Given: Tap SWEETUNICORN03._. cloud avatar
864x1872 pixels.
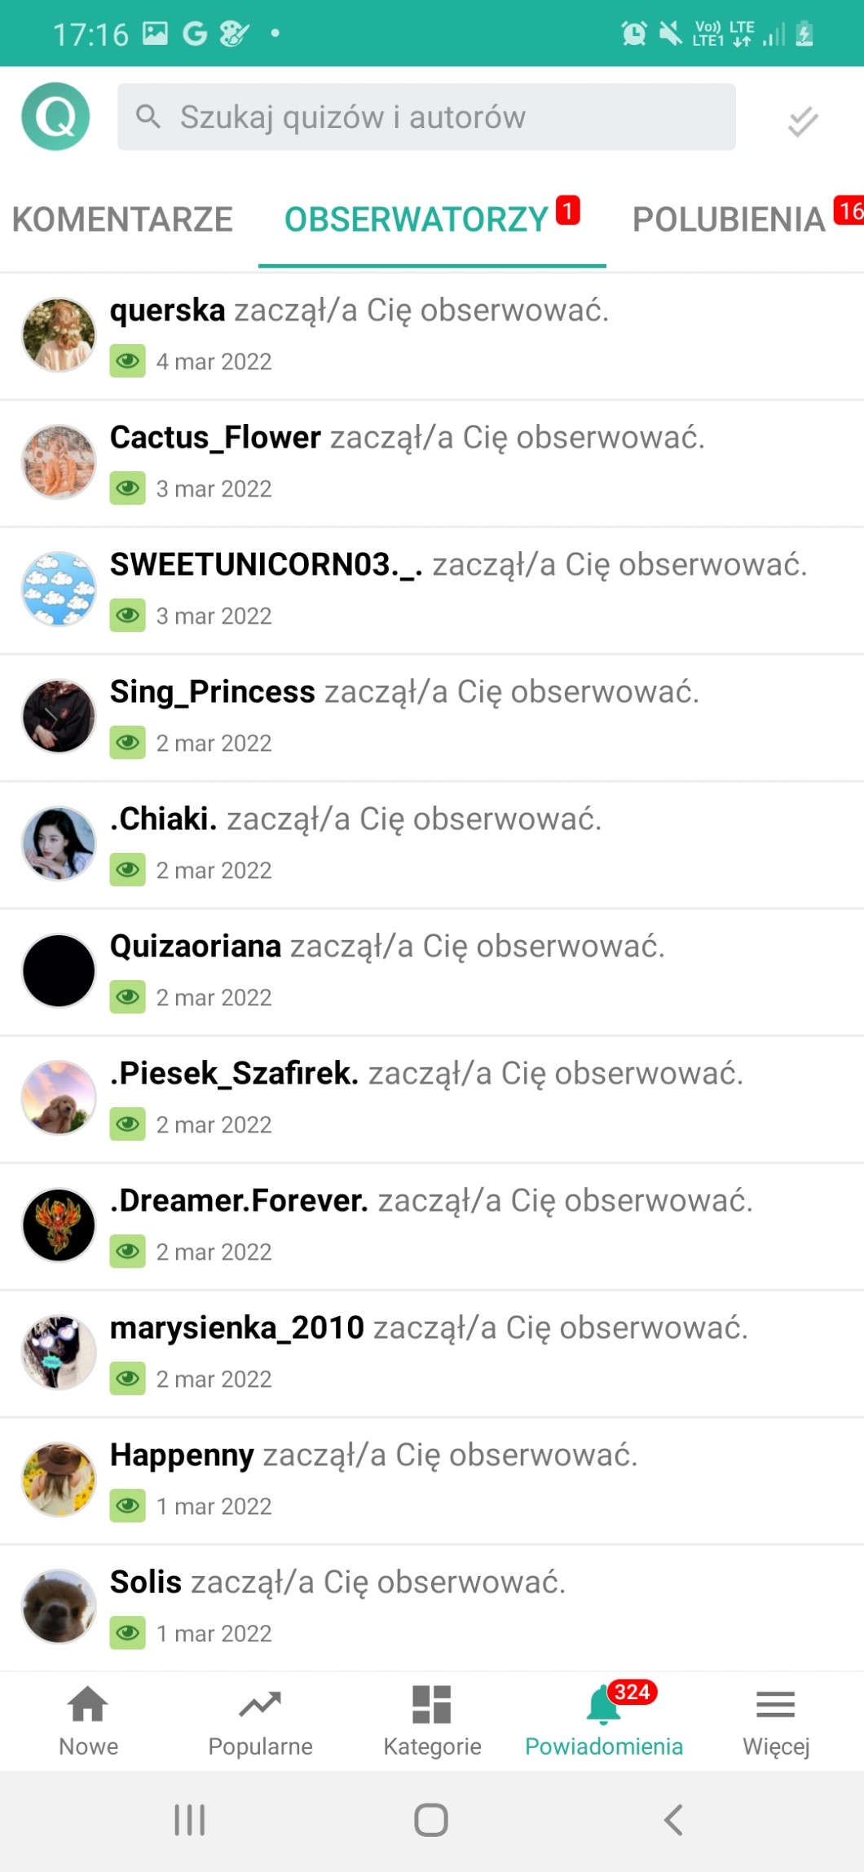Looking at the screenshot, I should [59, 589].
